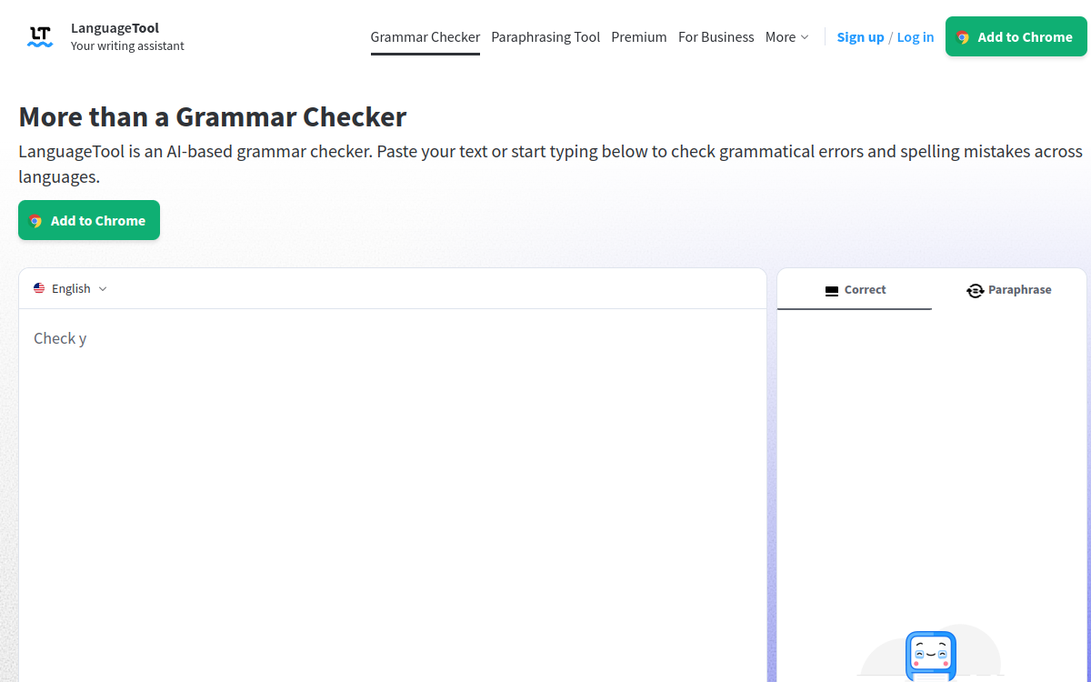Click the 'More than a Grammar Checker' heading
The image size is (1091, 682).
[213, 117]
